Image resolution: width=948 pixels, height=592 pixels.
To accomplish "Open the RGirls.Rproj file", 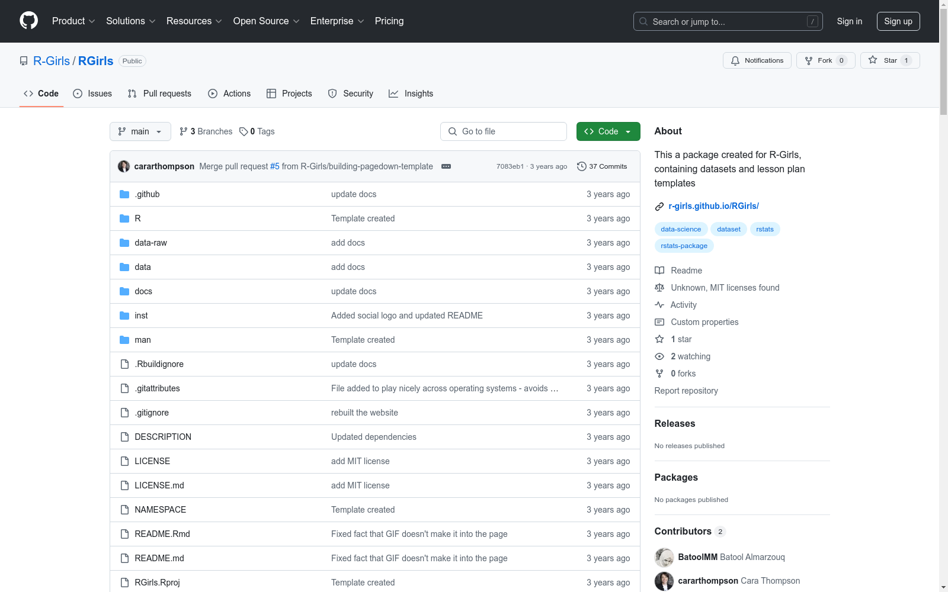I will (158, 583).
